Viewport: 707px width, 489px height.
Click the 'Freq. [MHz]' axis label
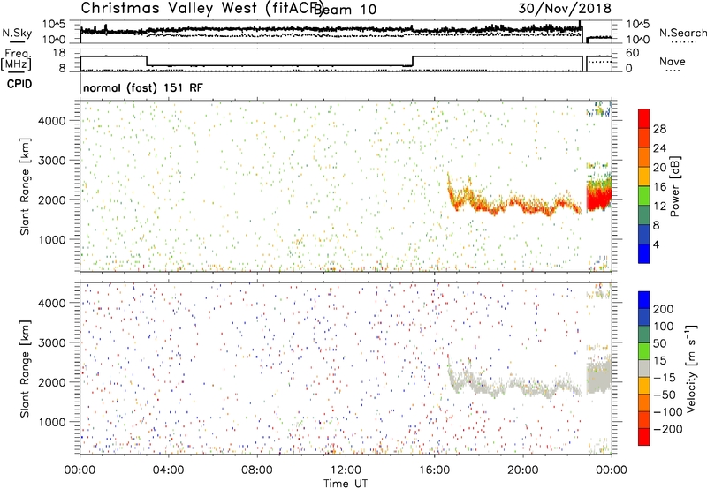pyautogui.click(x=16, y=59)
